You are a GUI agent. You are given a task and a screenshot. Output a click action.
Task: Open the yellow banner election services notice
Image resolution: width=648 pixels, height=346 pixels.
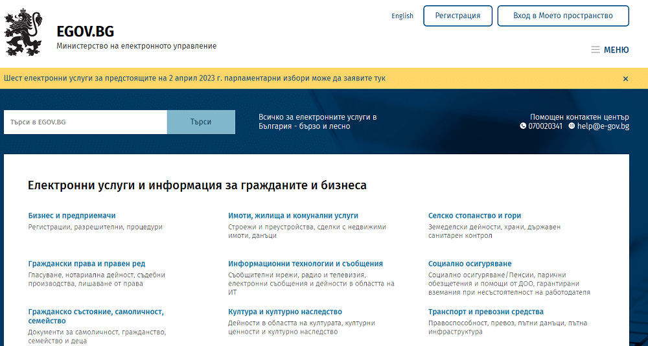click(194, 78)
